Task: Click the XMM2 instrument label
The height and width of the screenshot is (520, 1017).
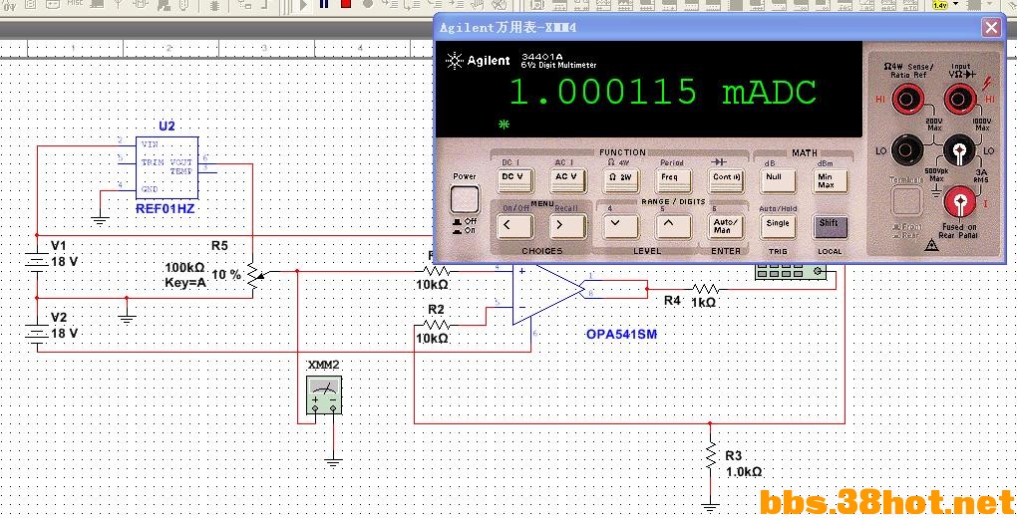Action: pyautogui.click(x=324, y=365)
